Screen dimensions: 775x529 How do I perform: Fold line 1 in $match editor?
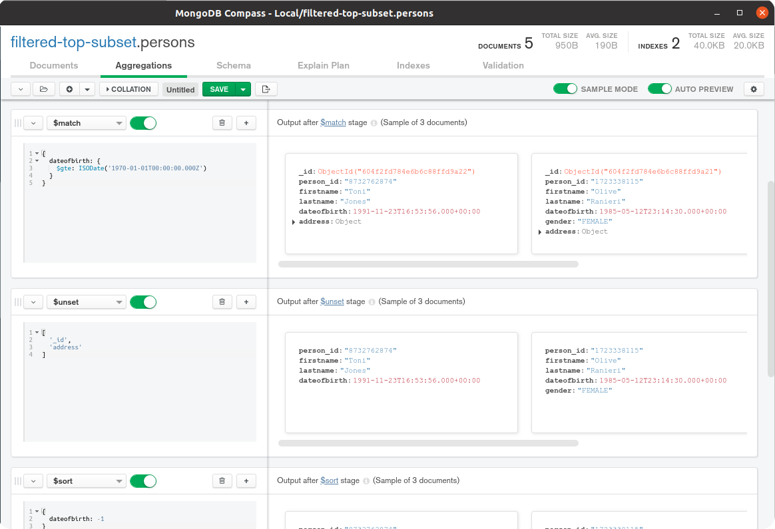(37, 154)
